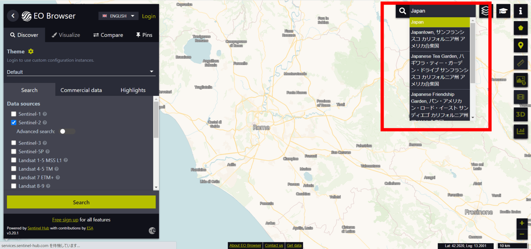Click the place search field containing Japan
Viewport: 531px width, 249px height.
click(442, 11)
